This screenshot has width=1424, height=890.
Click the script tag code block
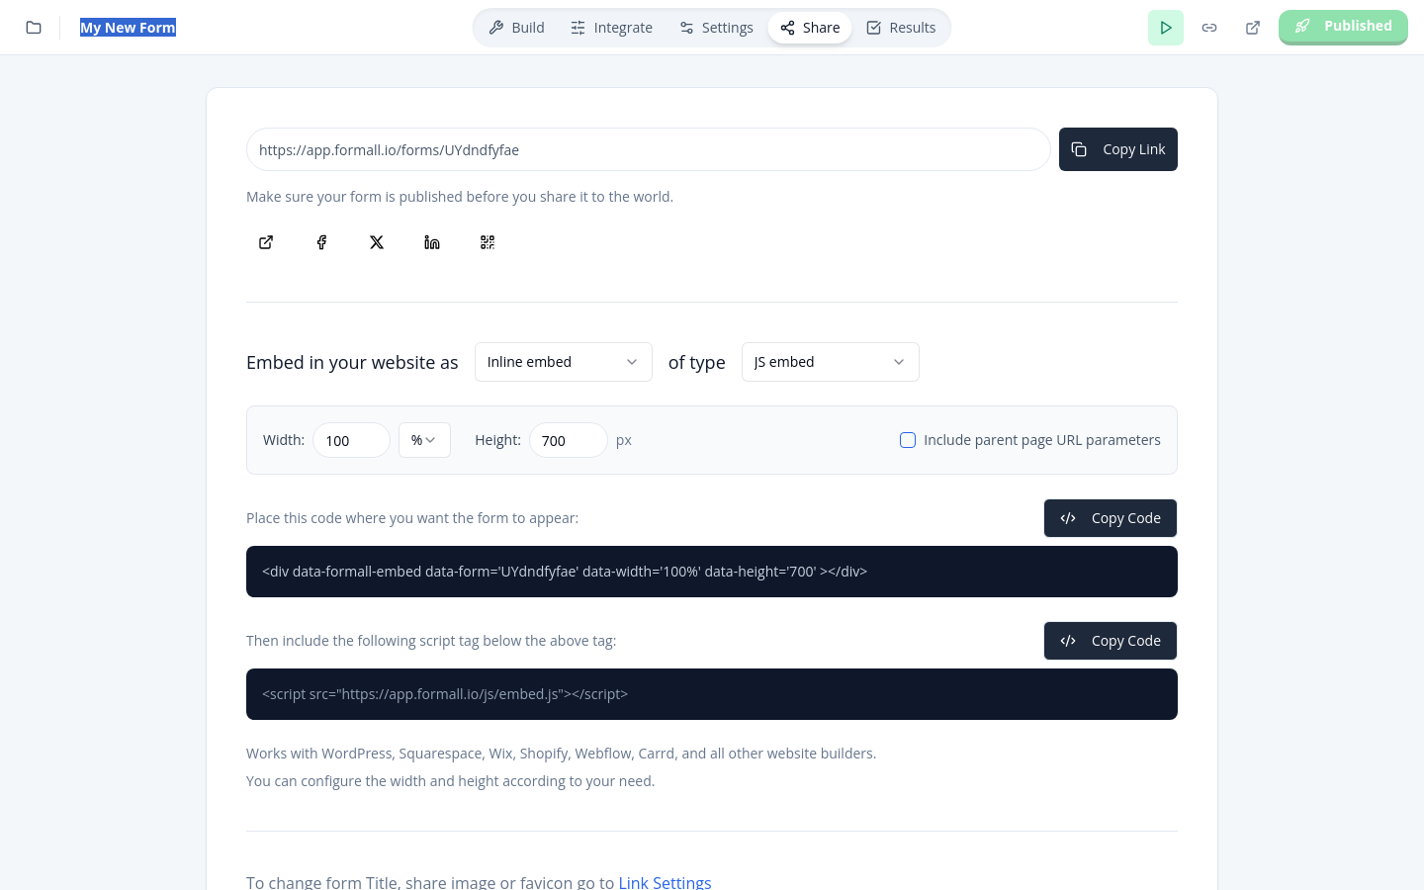tap(712, 694)
